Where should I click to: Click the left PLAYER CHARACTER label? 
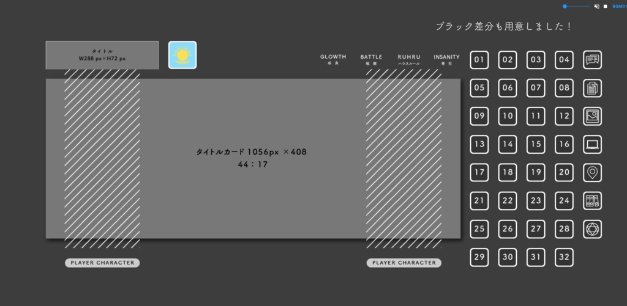click(102, 263)
